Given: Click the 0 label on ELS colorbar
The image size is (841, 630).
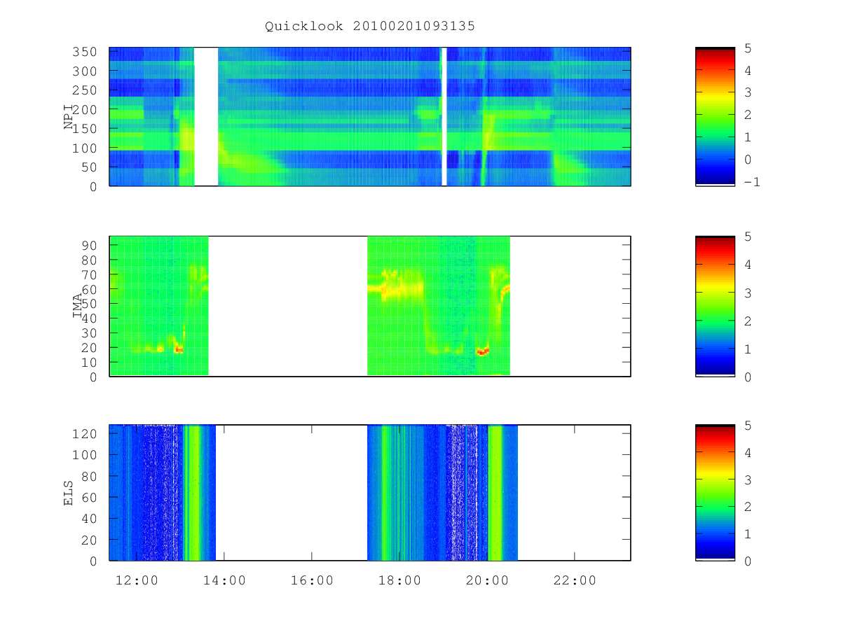Looking at the screenshot, I should point(748,561).
